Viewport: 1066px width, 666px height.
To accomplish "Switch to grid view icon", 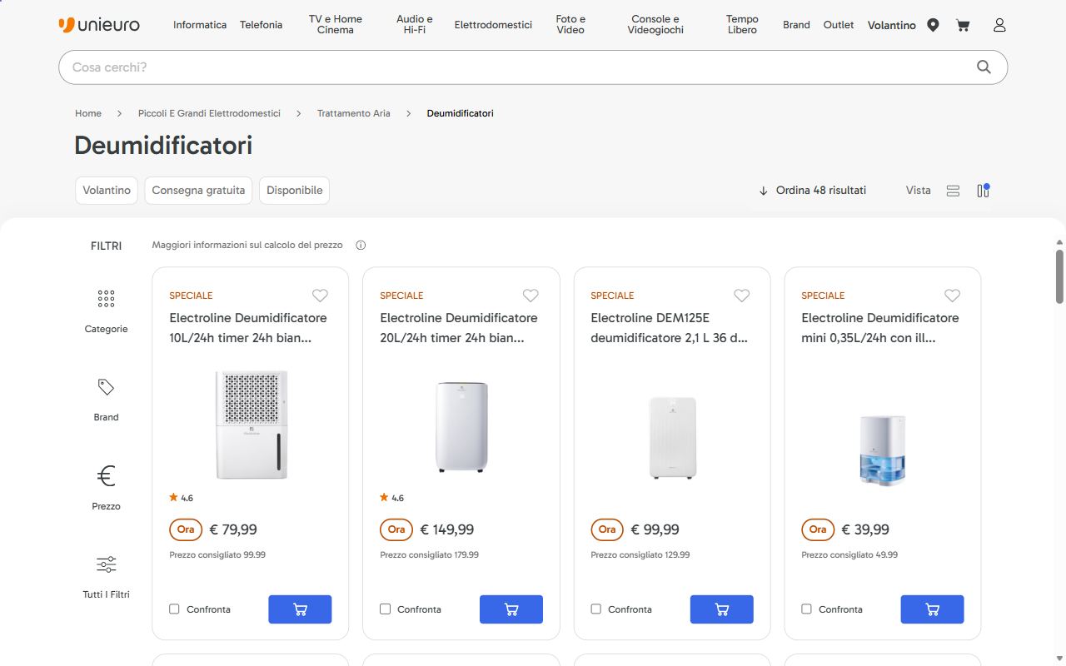I will [984, 191].
